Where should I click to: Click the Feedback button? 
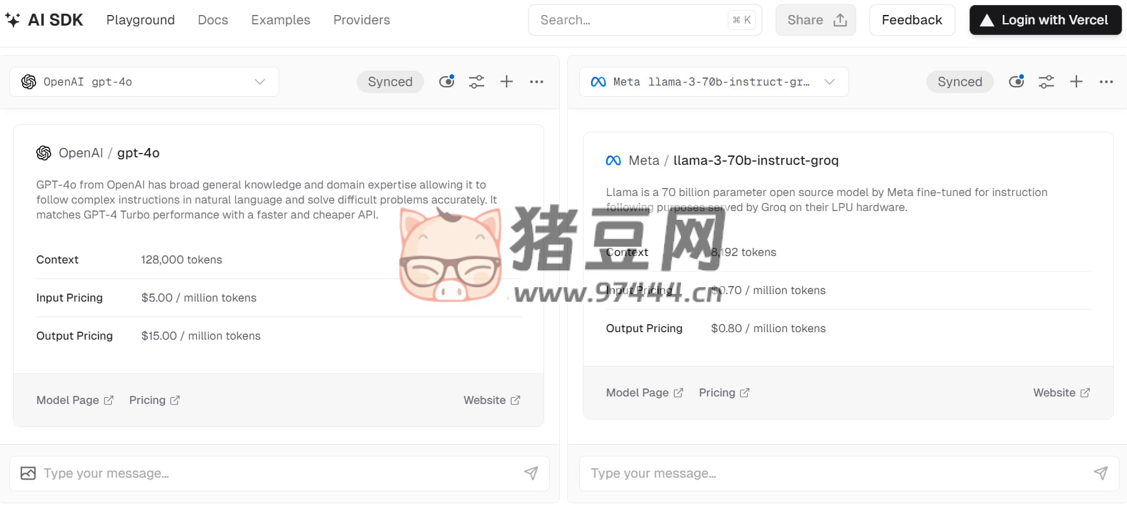(912, 20)
